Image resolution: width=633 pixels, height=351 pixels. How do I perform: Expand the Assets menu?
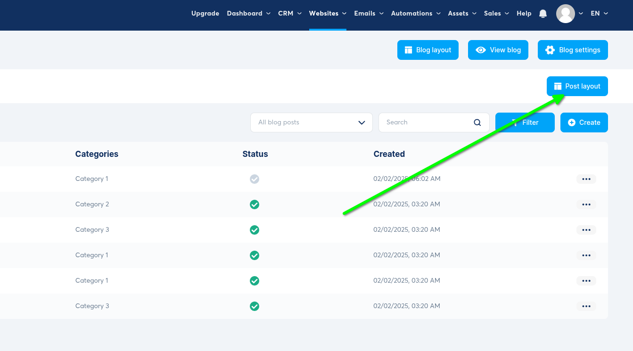point(462,14)
